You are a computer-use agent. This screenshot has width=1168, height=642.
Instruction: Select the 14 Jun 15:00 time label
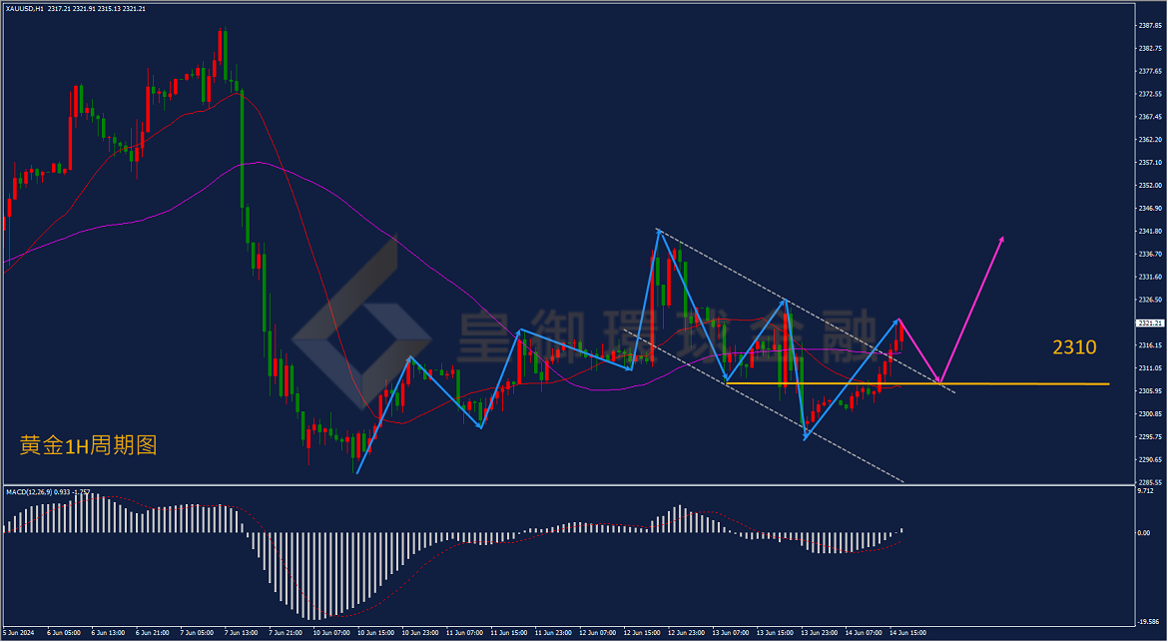pos(910,632)
